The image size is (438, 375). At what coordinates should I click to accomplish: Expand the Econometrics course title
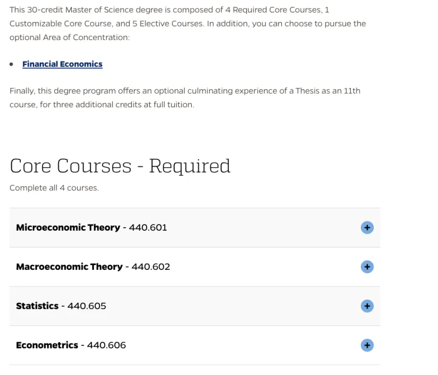pyautogui.click(x=47, y=345)
